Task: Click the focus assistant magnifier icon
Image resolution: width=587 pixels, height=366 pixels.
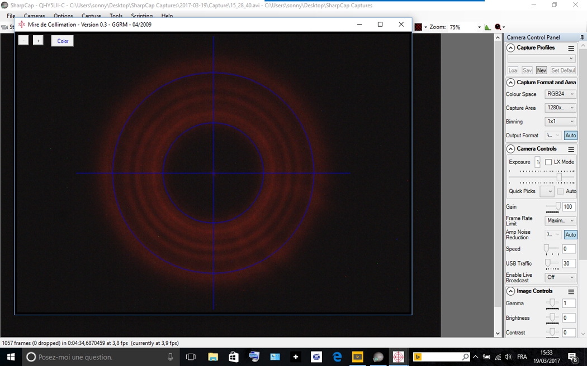Action: 498,27
